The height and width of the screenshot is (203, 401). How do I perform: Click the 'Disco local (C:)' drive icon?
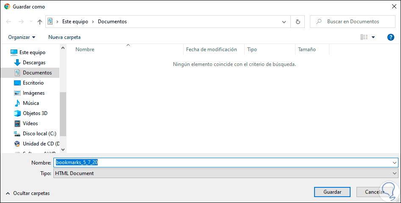(x=17, y=134)
